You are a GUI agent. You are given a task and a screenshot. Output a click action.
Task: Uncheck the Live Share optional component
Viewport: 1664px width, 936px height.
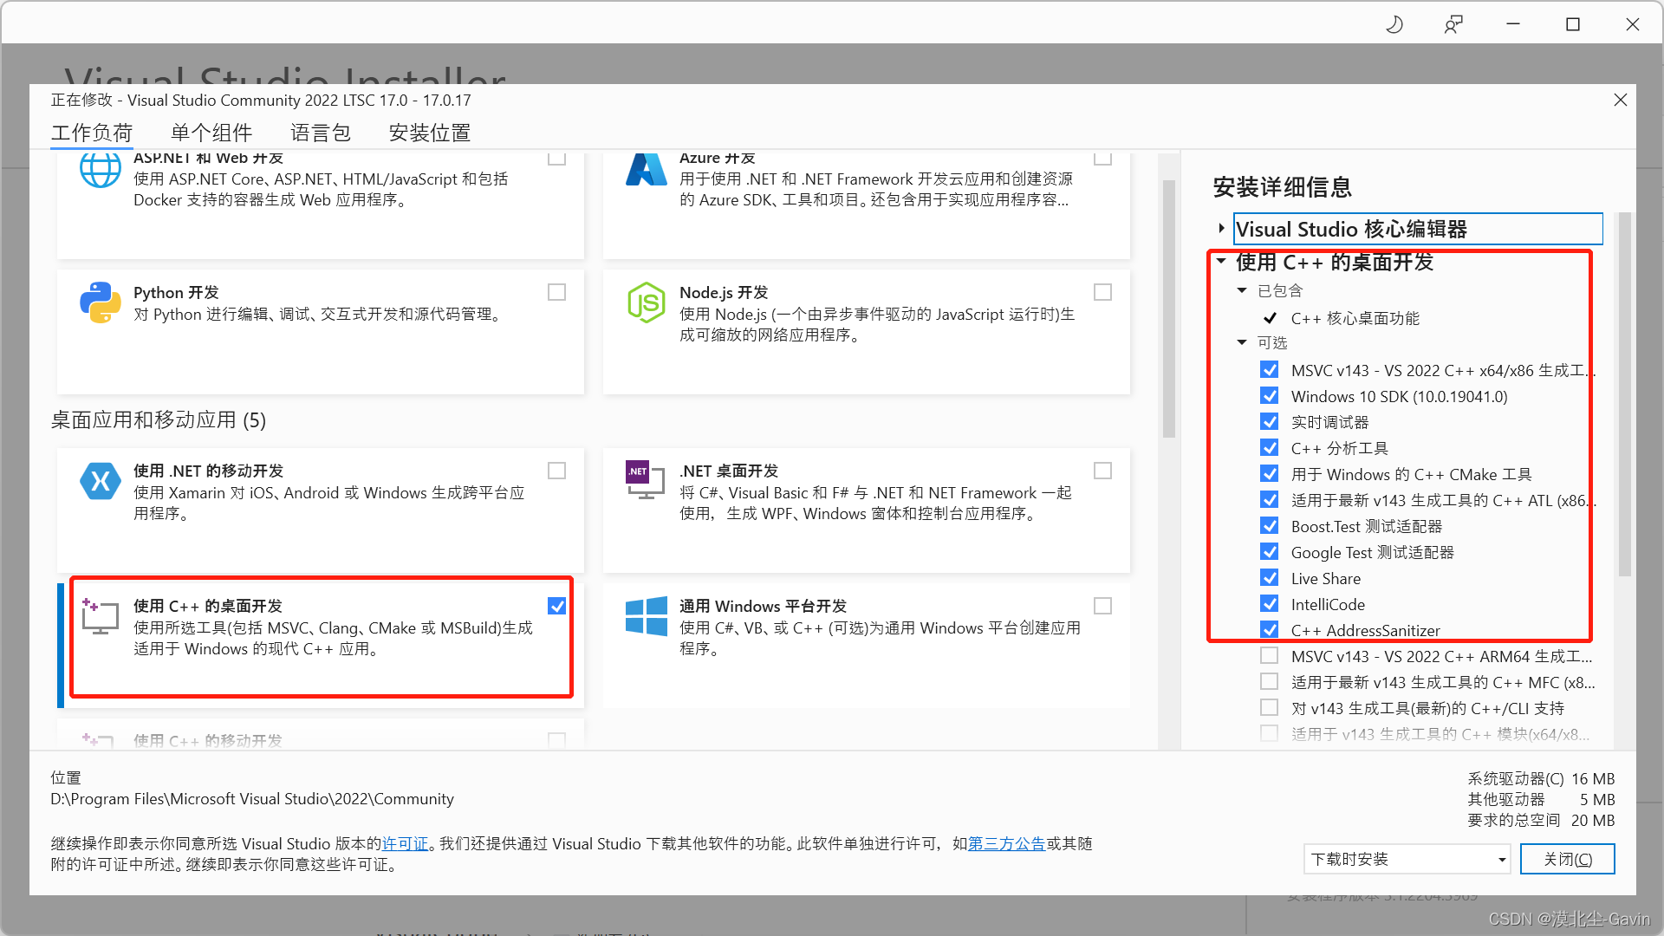coord(1270,578)
